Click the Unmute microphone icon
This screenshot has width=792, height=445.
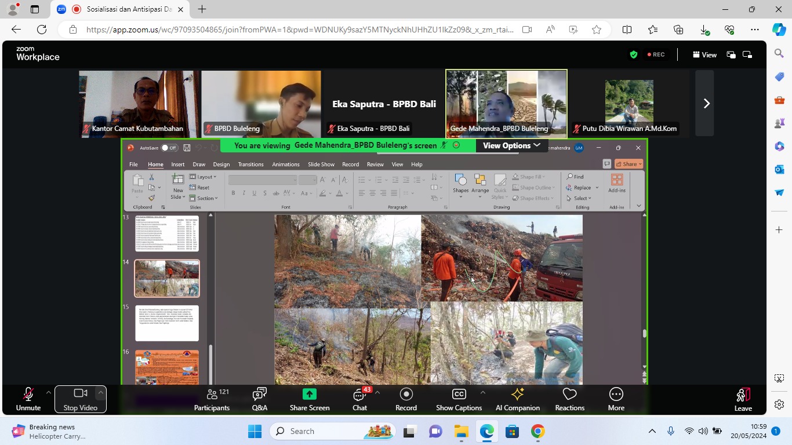click(28, 394)
